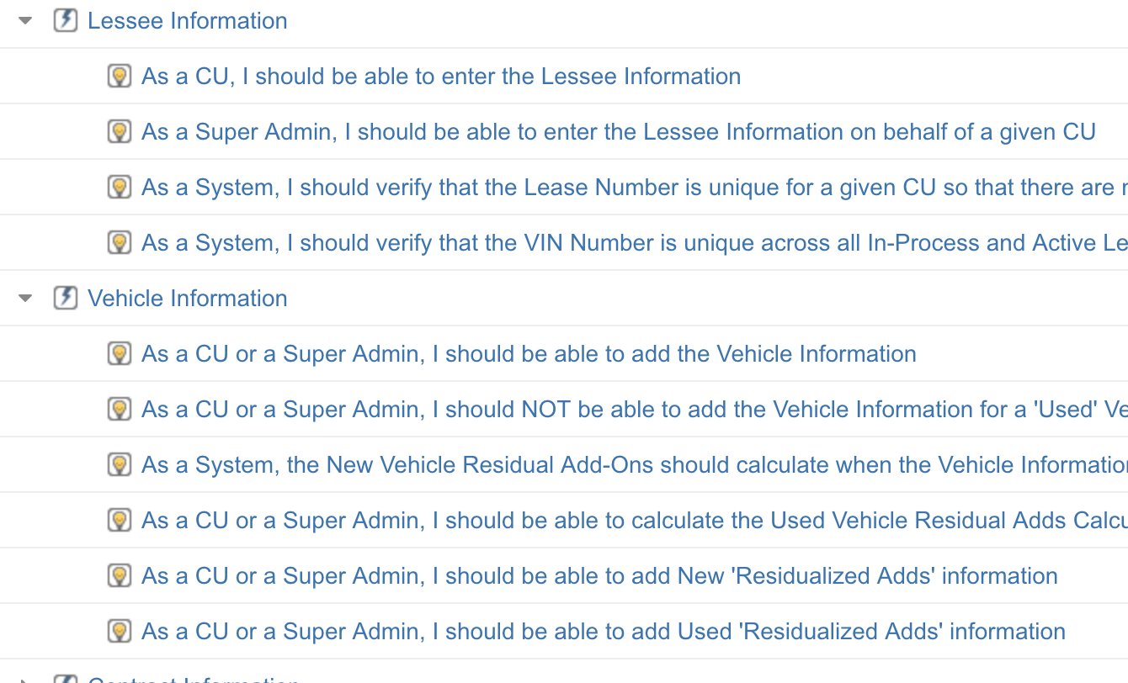Click lightbulb icon for Super Admin Lessee story

point(120,131)
